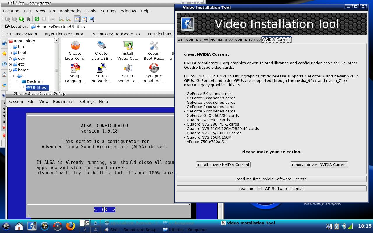Screen dimensions: 373x233
Task: Switch to the NVIDIA 96xx tab
Action: [221, 40]
